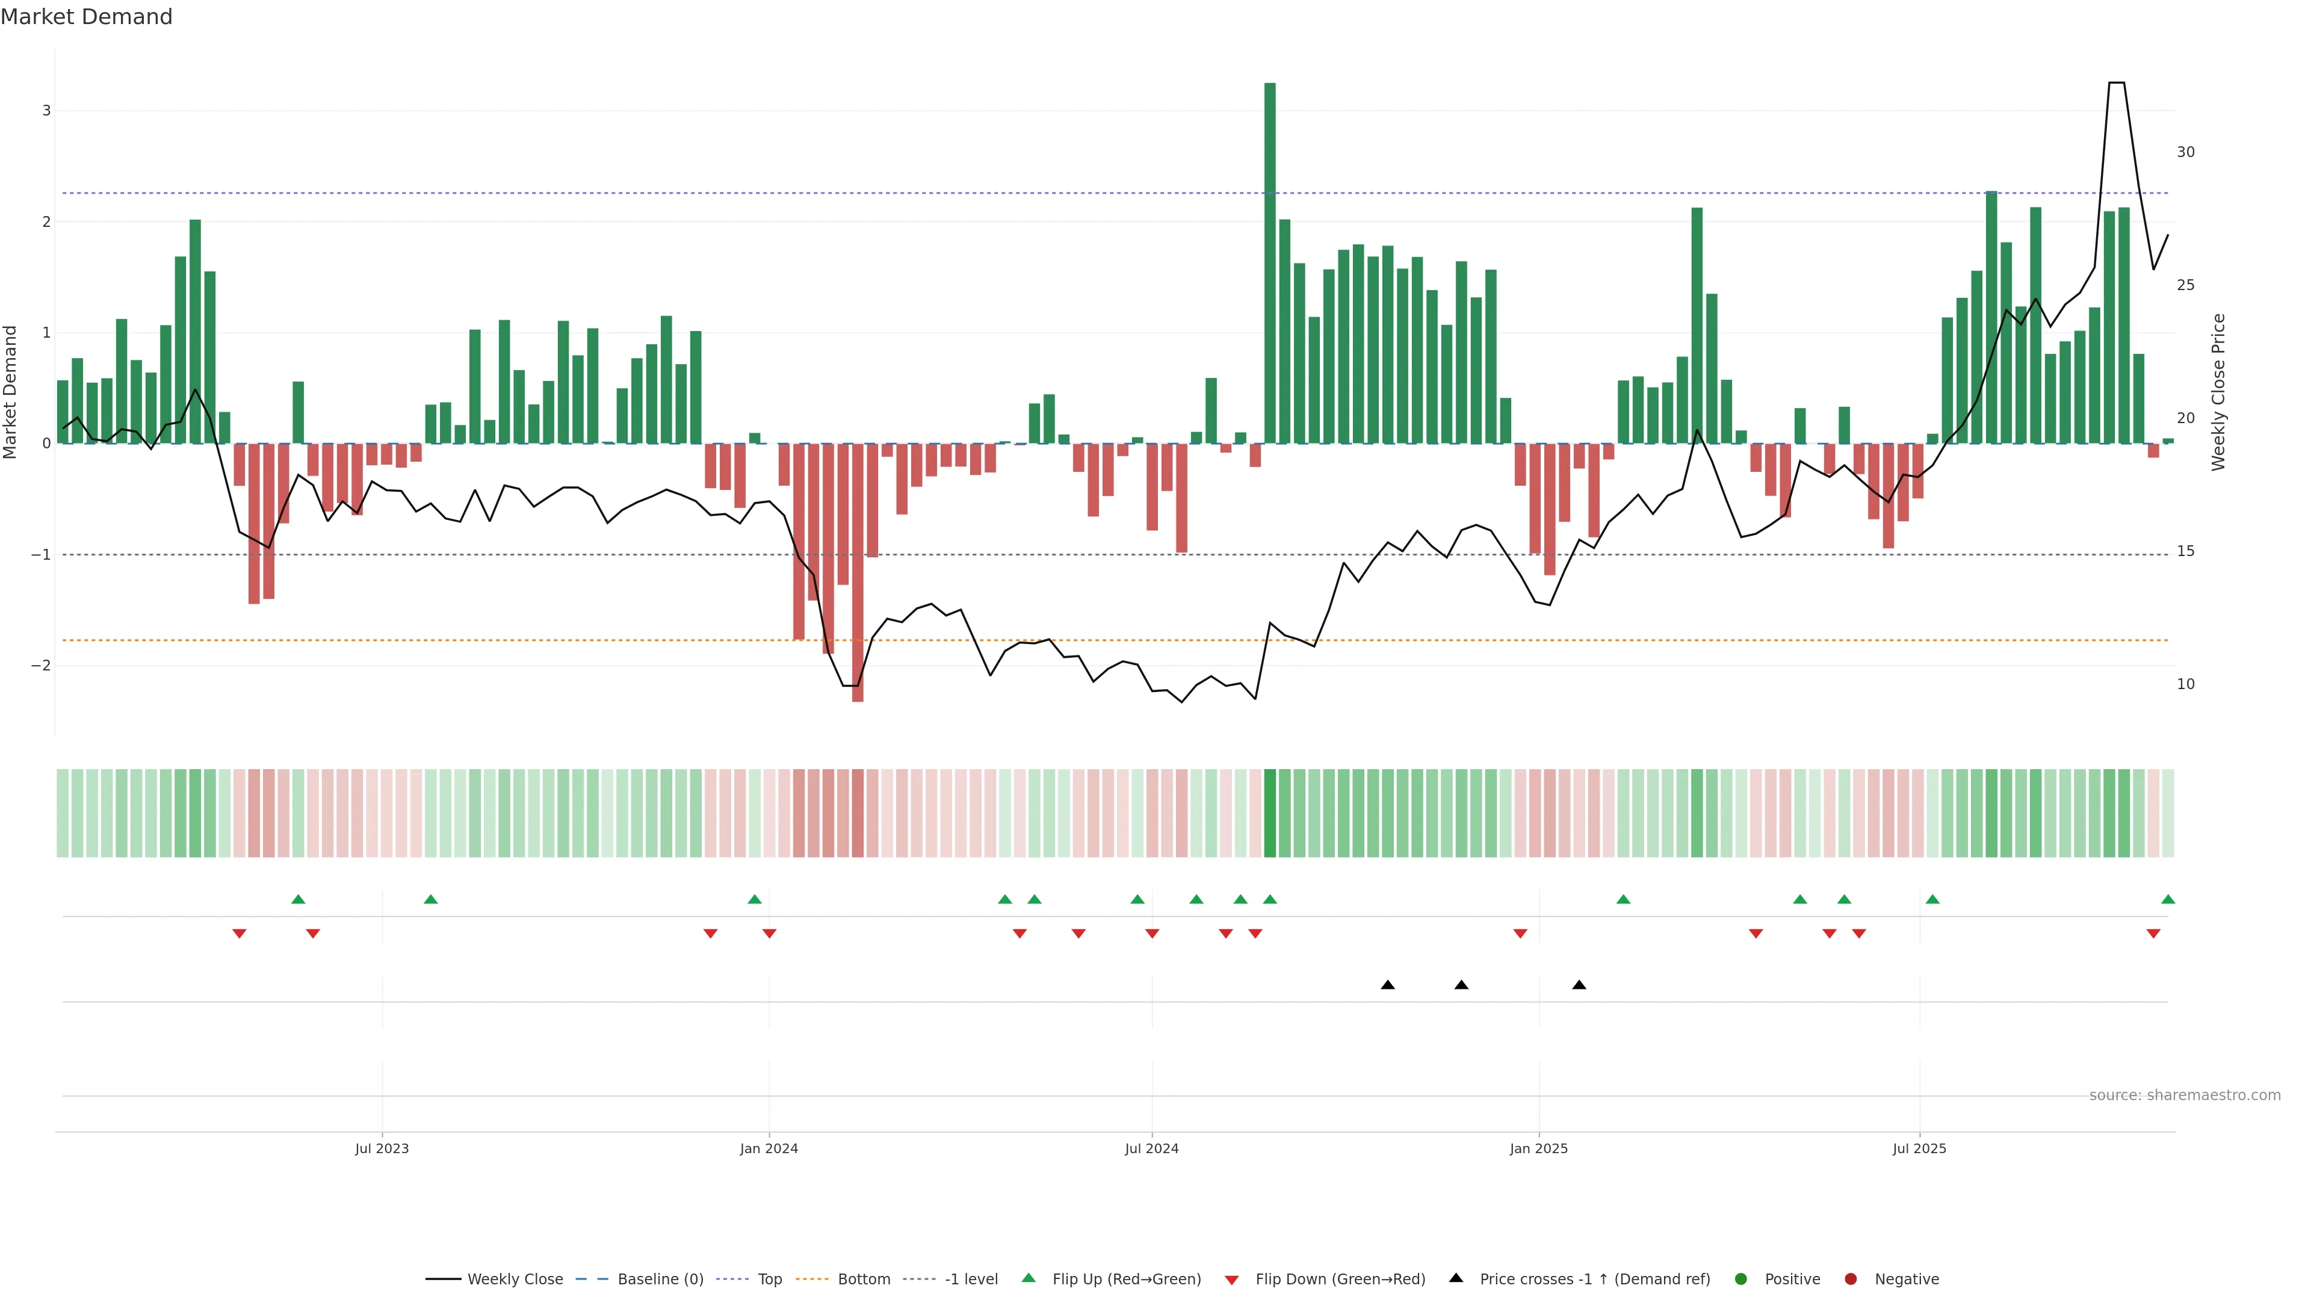Click the Bottom legend line icon
The width and height of the screenshot is (2311, 1300).
pos(812,1280)
